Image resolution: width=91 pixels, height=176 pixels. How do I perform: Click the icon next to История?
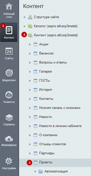pos(35,90)
